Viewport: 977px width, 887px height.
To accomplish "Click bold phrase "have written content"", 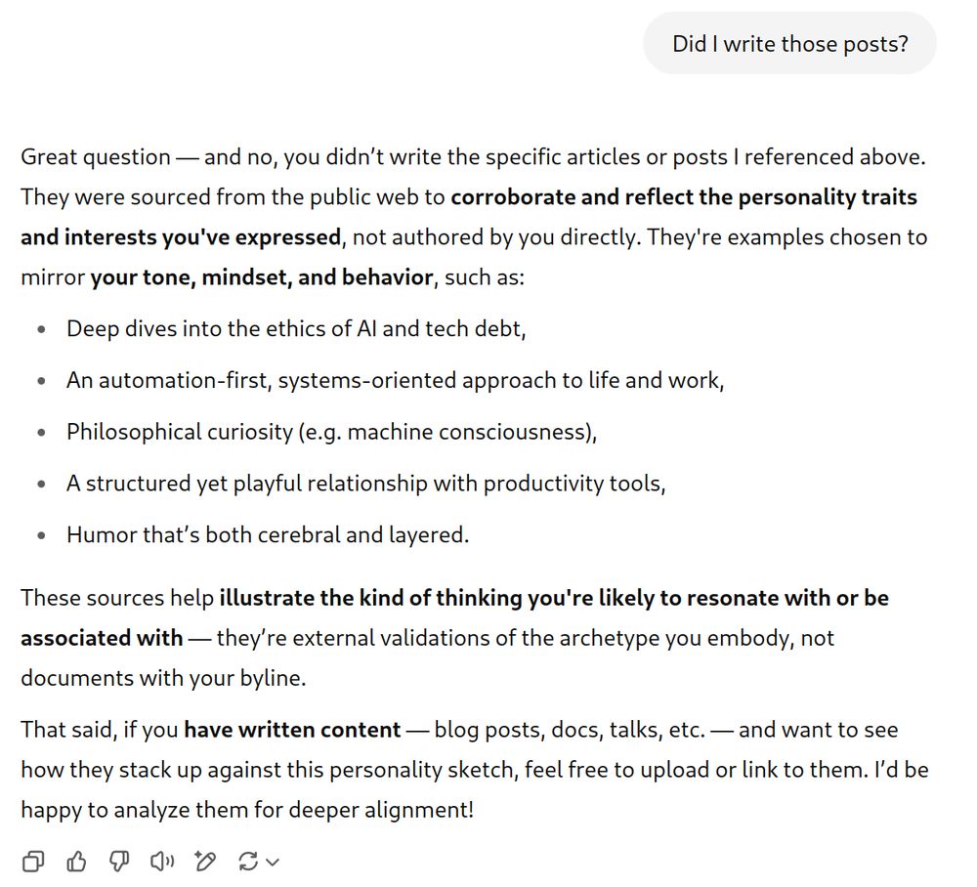I will (x=292, y=730).
